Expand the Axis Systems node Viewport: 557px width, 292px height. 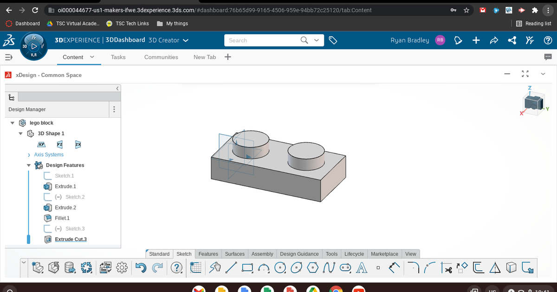[29, 155]
